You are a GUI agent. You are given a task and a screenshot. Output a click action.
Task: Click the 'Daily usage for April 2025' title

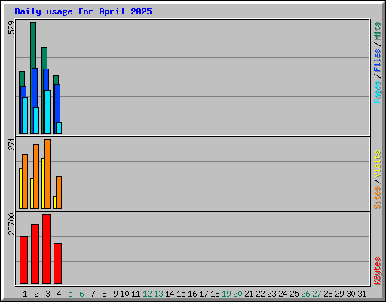pyautogui.click(x=83, y=11)
